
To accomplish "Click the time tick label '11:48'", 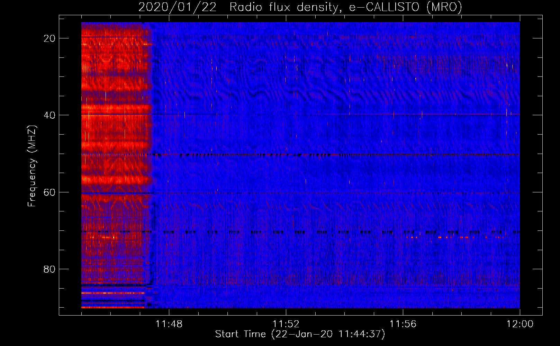I will click(x=169, y=324).
